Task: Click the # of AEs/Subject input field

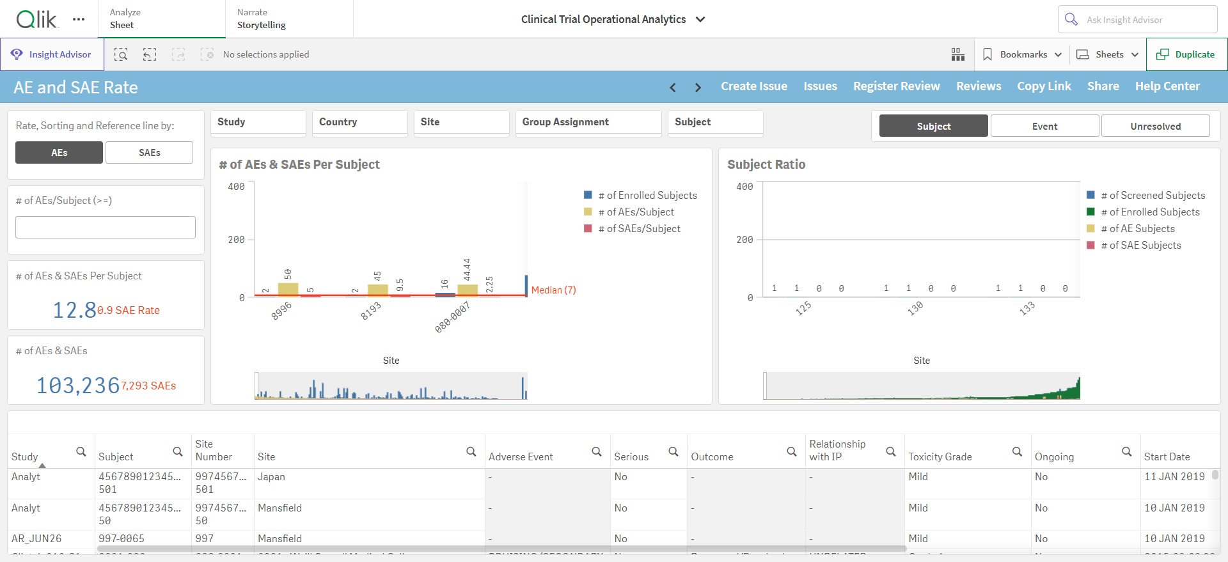Action: pos(106,227)
